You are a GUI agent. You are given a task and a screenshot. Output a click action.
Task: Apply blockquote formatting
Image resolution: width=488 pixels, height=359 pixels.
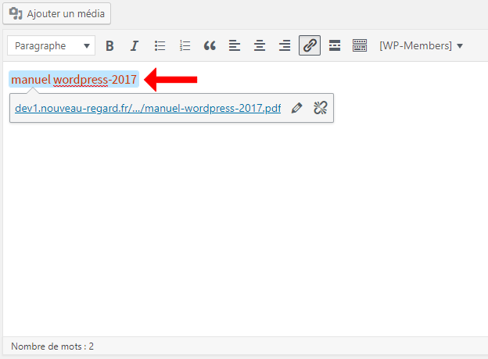tap(210, 46)
